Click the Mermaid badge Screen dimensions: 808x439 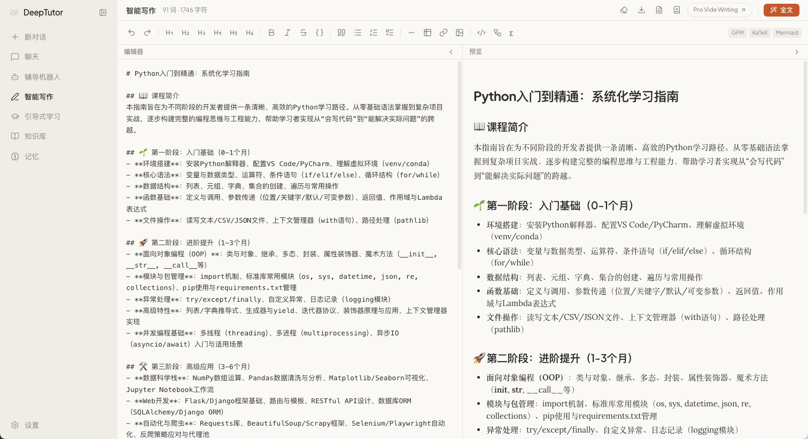point(787,33)
